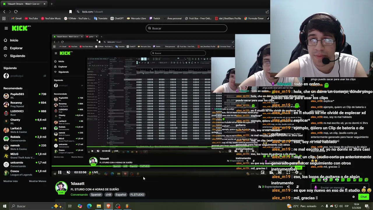This screenshot has width=373, height=210.
Task: Open site information icon beside the URL
Action: (x=78, y=12)
